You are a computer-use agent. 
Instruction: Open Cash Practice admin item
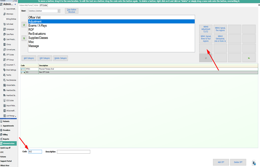pyautogui.click(x=10, y=39)
